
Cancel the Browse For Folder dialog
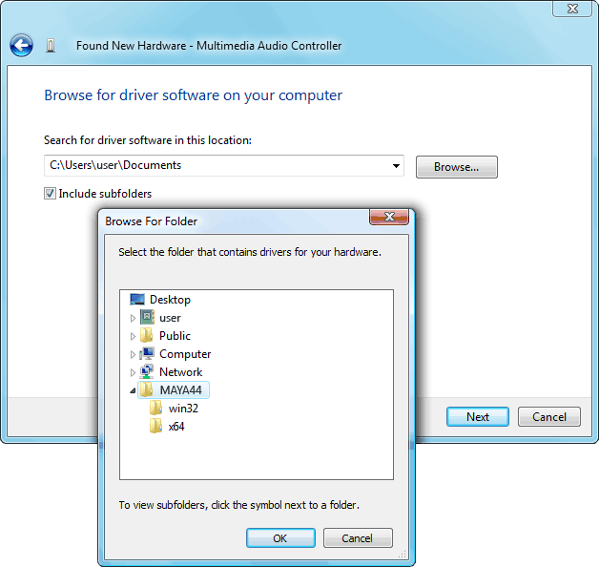tap(358, 538)
